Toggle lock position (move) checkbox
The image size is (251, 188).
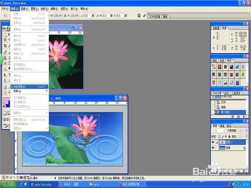click(226, 136)
